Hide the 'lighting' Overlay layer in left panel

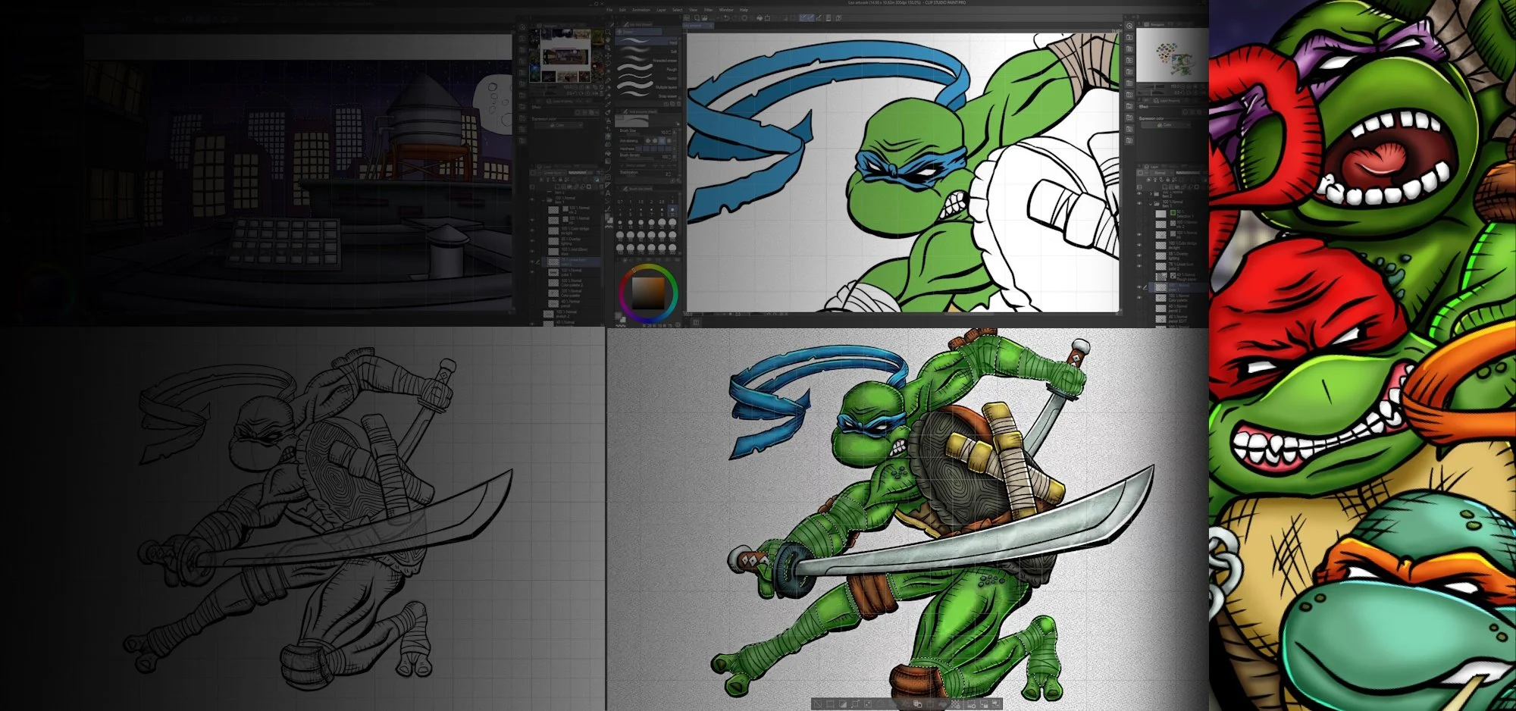[x=532, y=241]
